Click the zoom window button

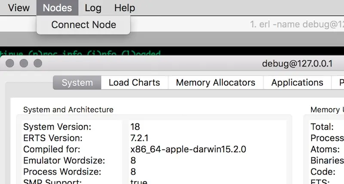coord(38,63)
